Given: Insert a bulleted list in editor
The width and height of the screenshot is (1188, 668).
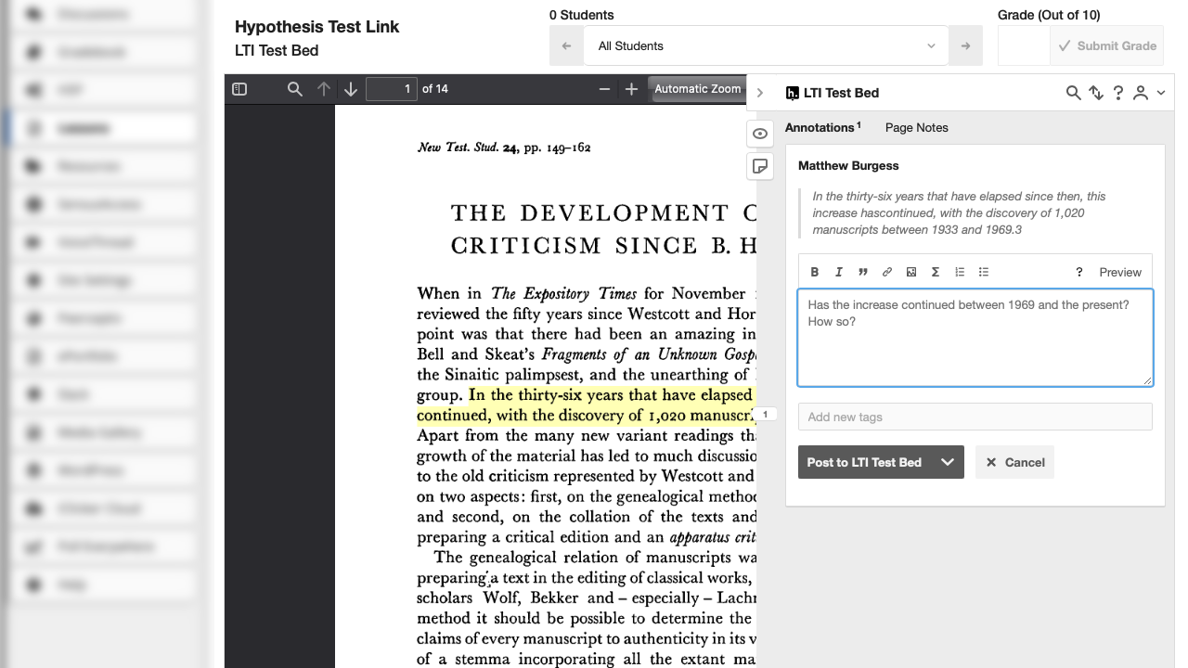Looking at the screenshot, I should click(984, 272).
